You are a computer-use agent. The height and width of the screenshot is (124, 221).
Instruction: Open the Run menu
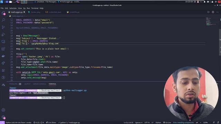coord(28,8)
